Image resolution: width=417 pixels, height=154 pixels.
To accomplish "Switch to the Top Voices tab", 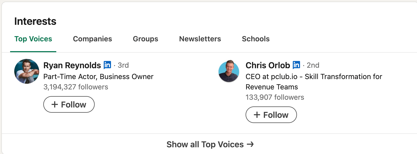I will tap(33, 39).
